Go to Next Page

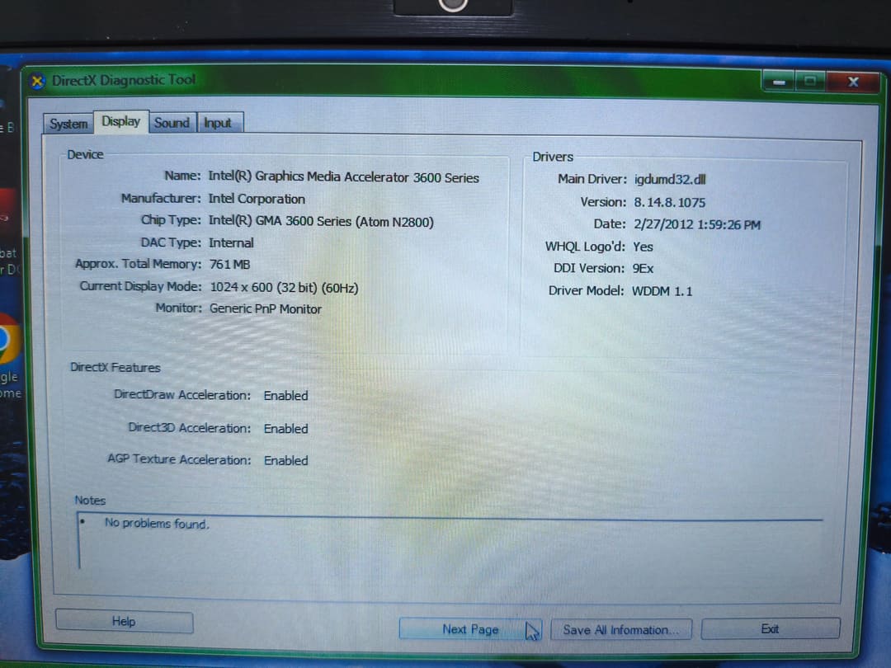tap(470, 628)
